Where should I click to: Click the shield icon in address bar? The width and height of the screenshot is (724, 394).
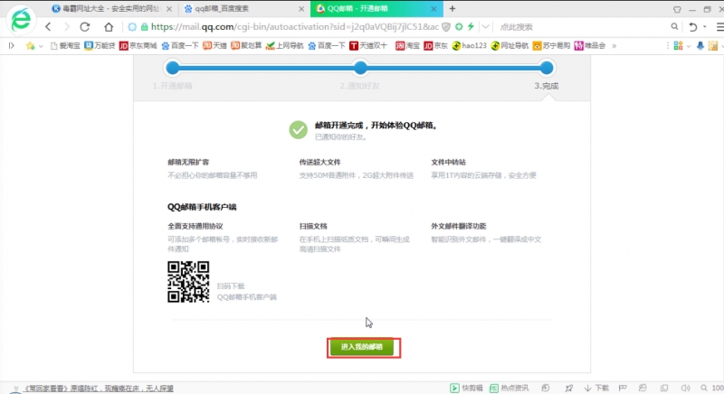click(x=446, y=27)
